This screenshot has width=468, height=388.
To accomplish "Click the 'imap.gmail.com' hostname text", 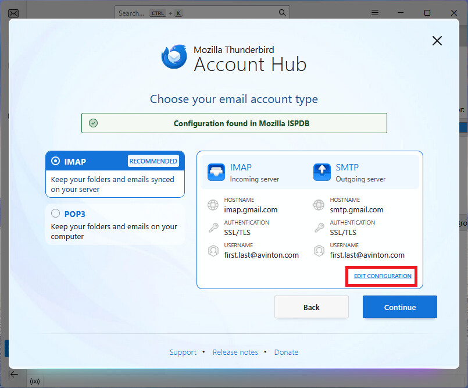I will coord(251,209).
